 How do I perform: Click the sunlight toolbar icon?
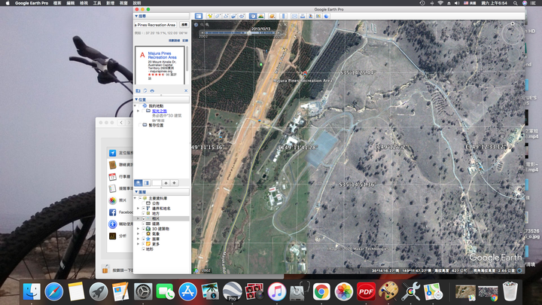[x=261, y=16]
